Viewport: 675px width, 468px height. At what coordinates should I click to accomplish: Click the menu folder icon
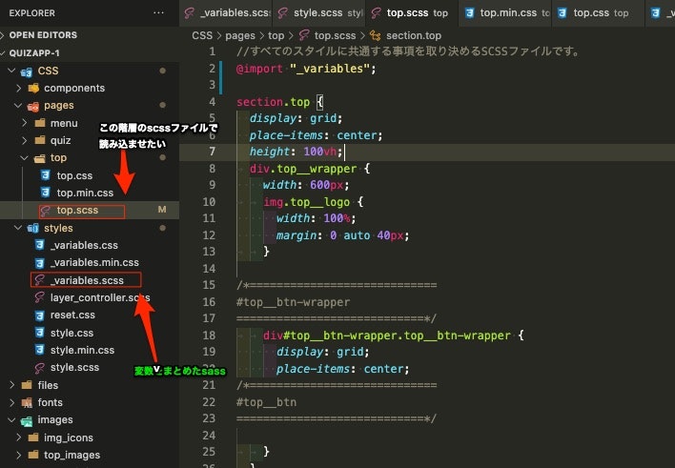pyautogui.click(x=40, y=123)
